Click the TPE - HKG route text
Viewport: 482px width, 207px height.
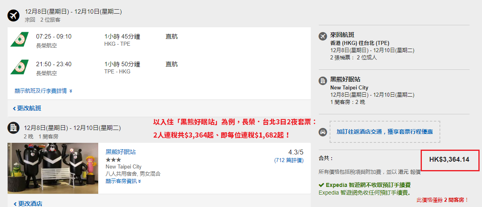tap(117, 72)
